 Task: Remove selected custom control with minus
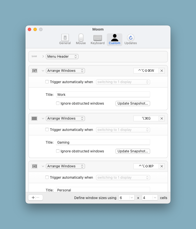[x=38, y=198]
